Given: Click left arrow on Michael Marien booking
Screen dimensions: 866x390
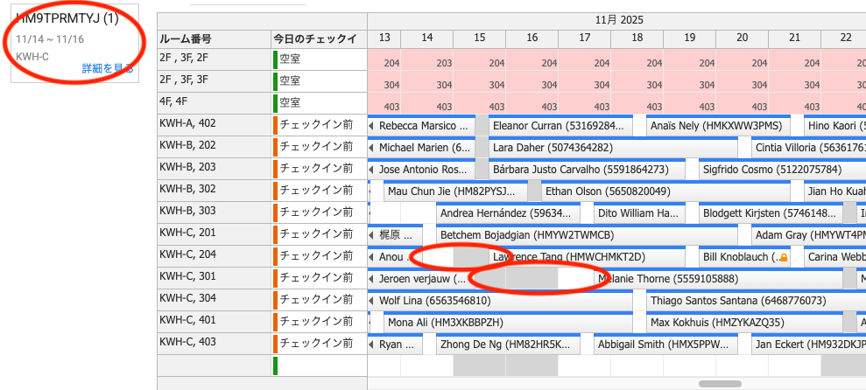Looking at the screenshot, I should (371, 148).
